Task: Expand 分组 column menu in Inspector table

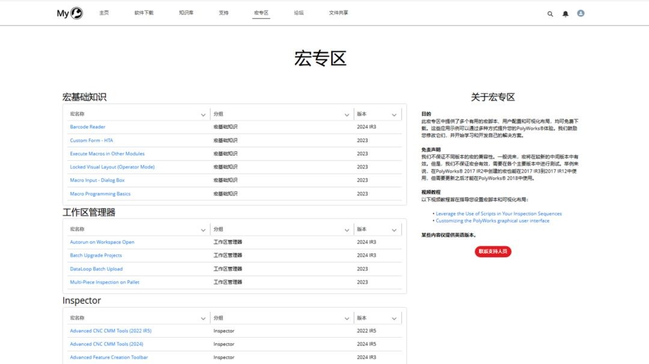Action: 347,318
